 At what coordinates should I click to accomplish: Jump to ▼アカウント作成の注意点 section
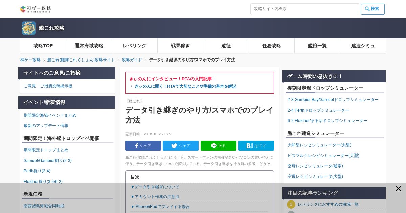tap(155, 197)
